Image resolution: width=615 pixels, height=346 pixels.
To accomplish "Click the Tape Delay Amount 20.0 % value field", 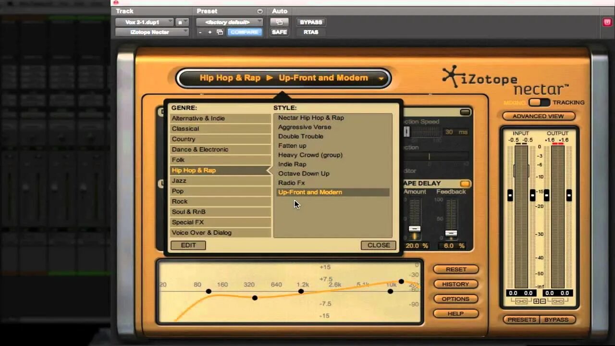I will click(x=417, y=246).
